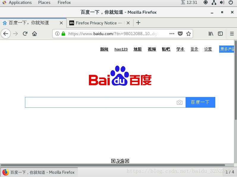Click the camera image search icon
237x177 pixels.
(x=179, y=103)
